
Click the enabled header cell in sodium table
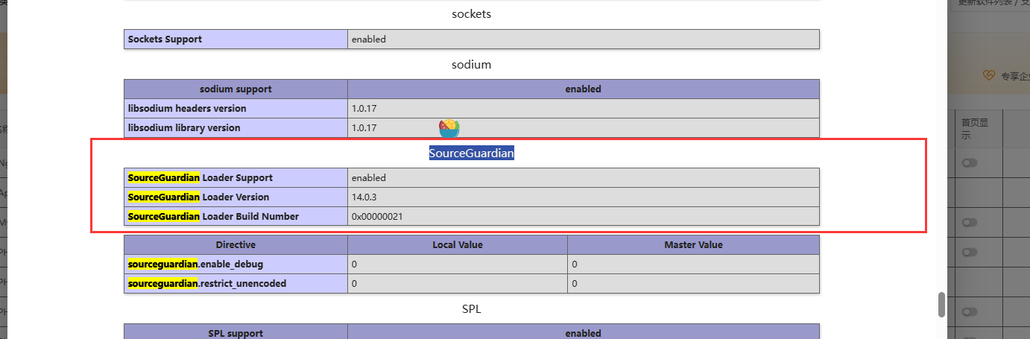click(x=584, y=89)
